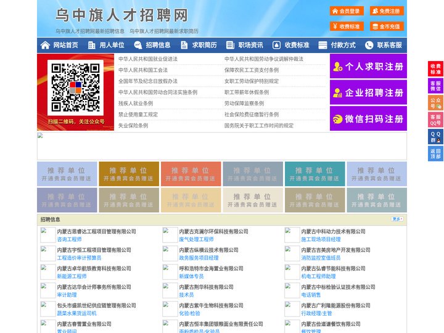The height and width of the screenshot is (333, 444).
Task: Click the 微信扫码注册 purple banner
Action: click(x=368, y=118)
